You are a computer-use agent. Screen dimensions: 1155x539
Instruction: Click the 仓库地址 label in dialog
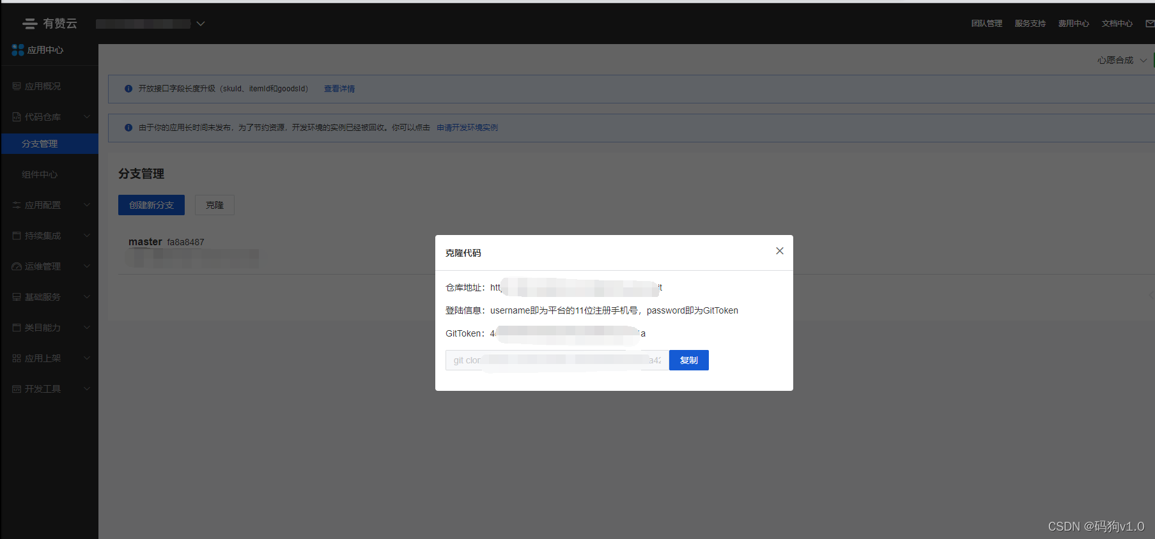coord(465,287)
